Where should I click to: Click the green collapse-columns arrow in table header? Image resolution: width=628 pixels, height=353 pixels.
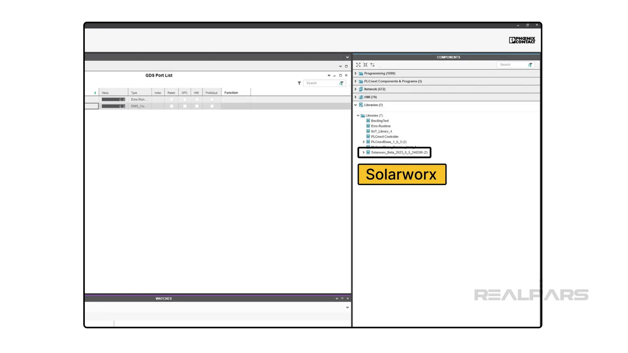(x=95, y=93)
